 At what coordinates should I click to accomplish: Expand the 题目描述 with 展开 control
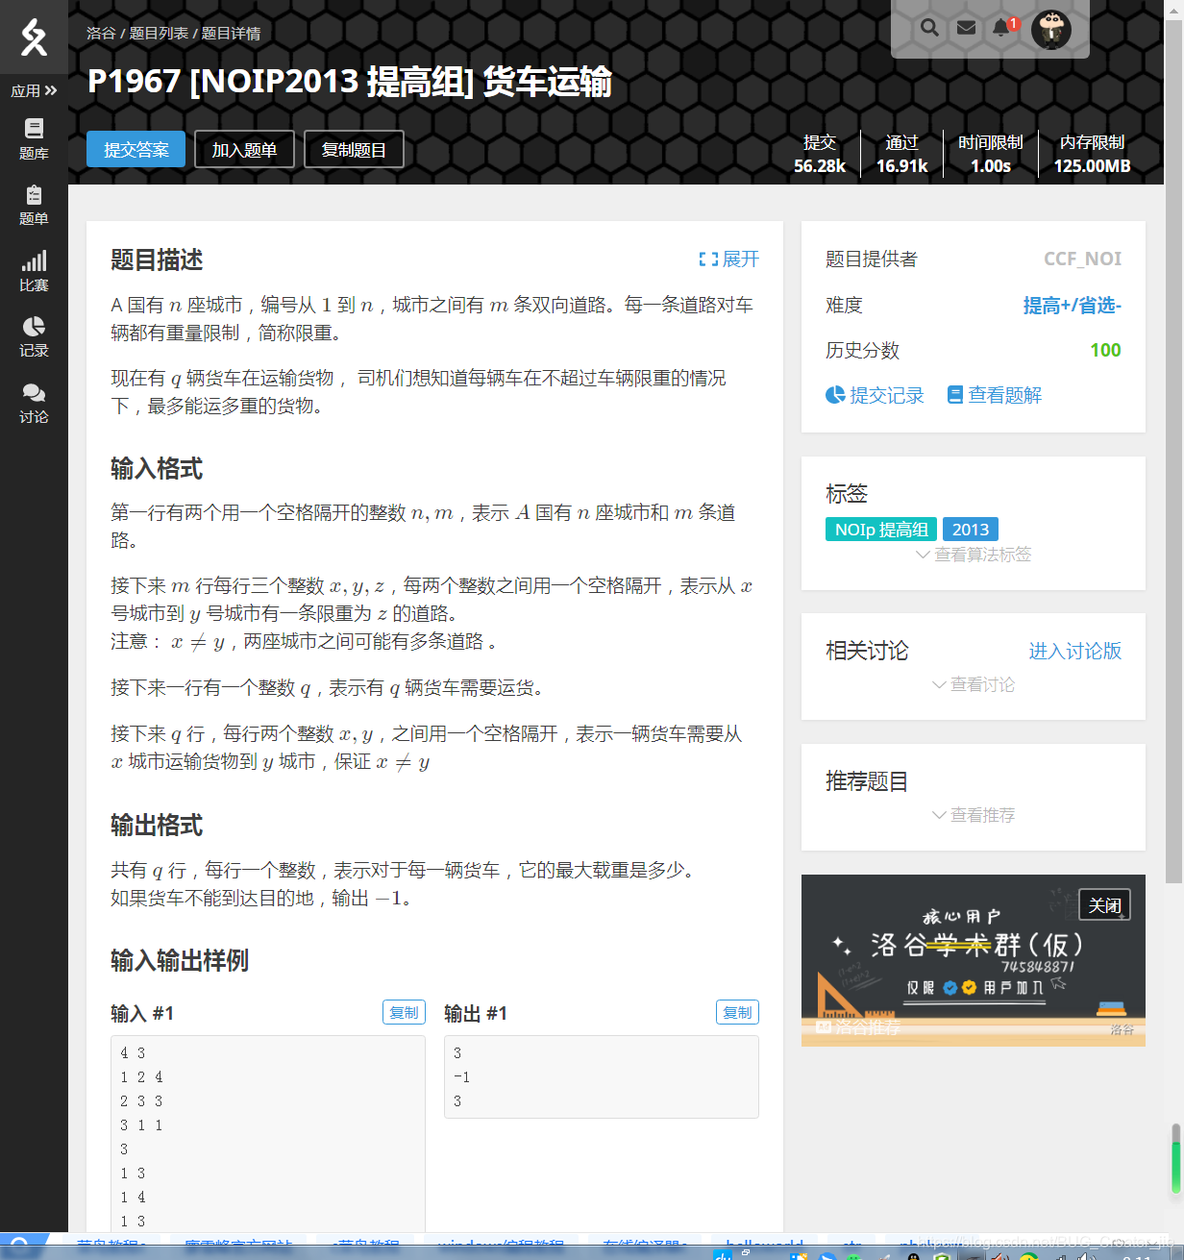(x=728, y=259)
